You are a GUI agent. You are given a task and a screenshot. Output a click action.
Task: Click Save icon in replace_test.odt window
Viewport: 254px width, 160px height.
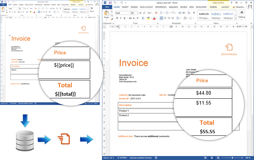pyautogui.click(x=110, y=3)
